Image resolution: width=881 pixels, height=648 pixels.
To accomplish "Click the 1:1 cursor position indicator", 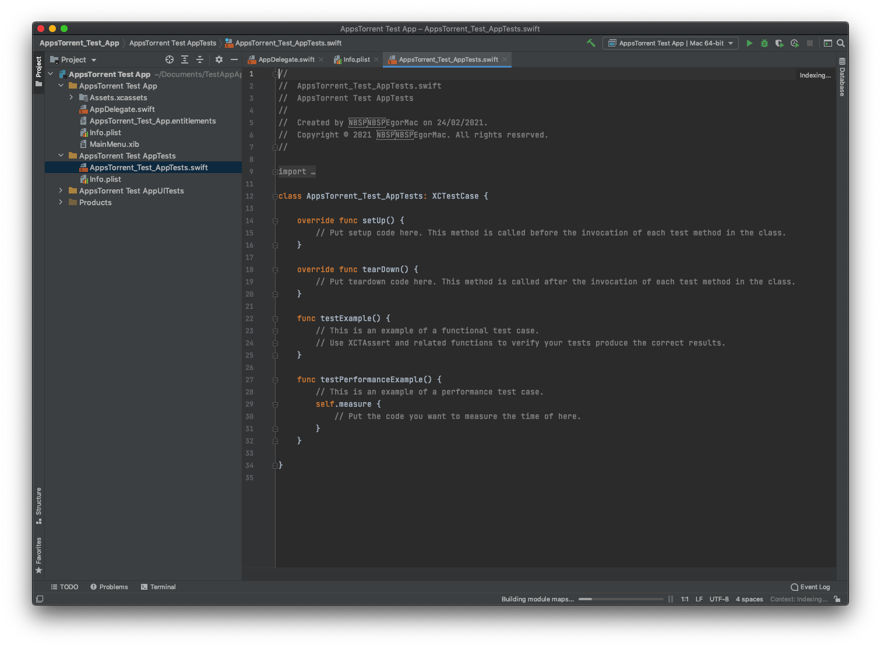I will (x=685, y=599).
